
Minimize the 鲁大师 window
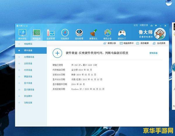pos(161,26)
